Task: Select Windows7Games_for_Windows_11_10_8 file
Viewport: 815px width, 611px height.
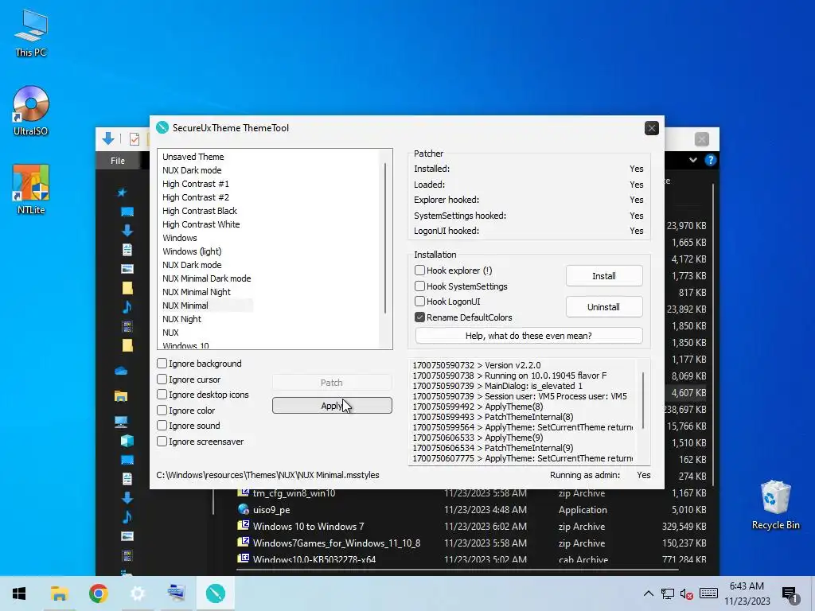Action: point(337,543)
